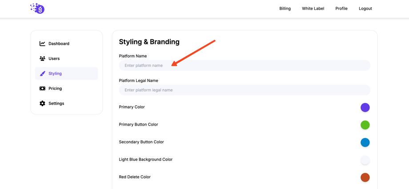Screen dimensions: 409x189
Task: Switch to the Pricing sidebar section
Action: (x=55, y=89)
